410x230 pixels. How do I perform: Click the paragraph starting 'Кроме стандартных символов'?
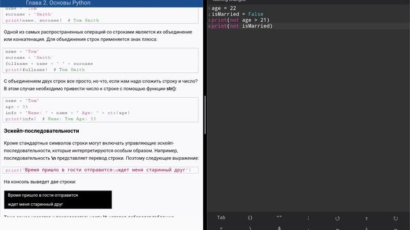click(101, 151)
